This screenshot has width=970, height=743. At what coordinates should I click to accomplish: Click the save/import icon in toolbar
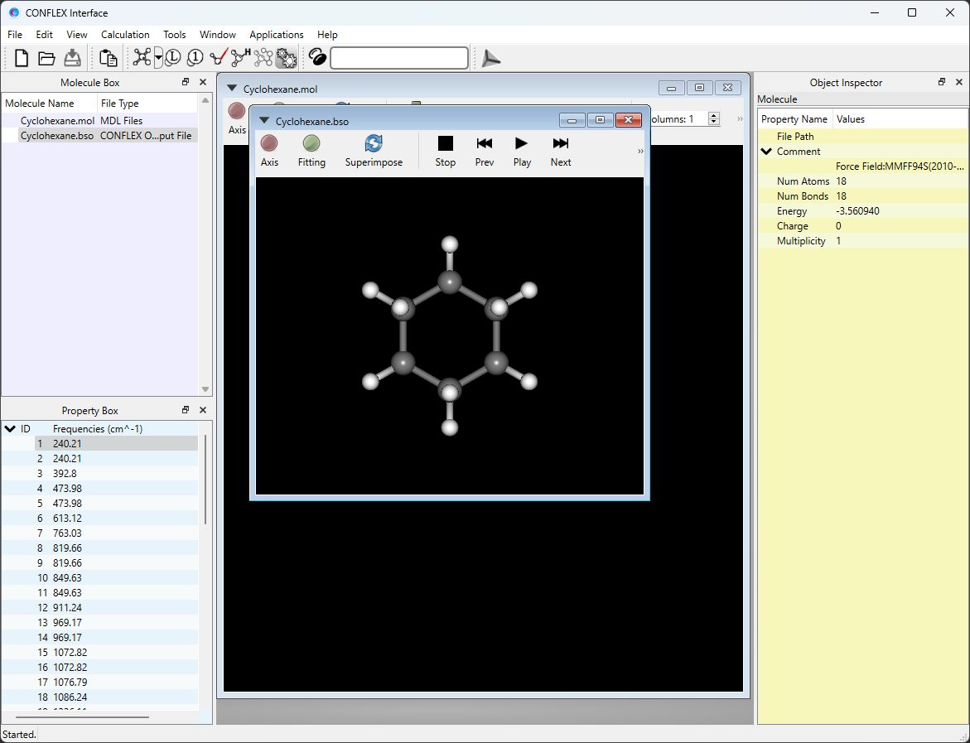[72, 57]
